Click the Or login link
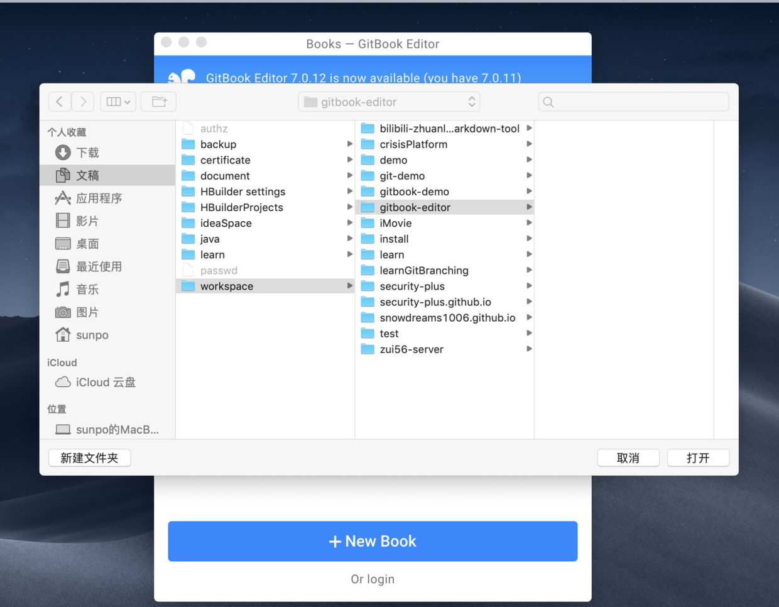 click(372, 579)
